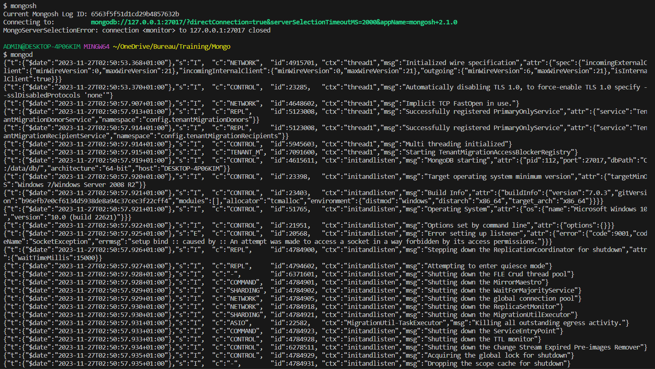The height and width of the screenshot is (369, 655).
Task: Click ADMIN@DESKTOP-4P06KIM in the shell prompt
Action: (x=42, y=46)
